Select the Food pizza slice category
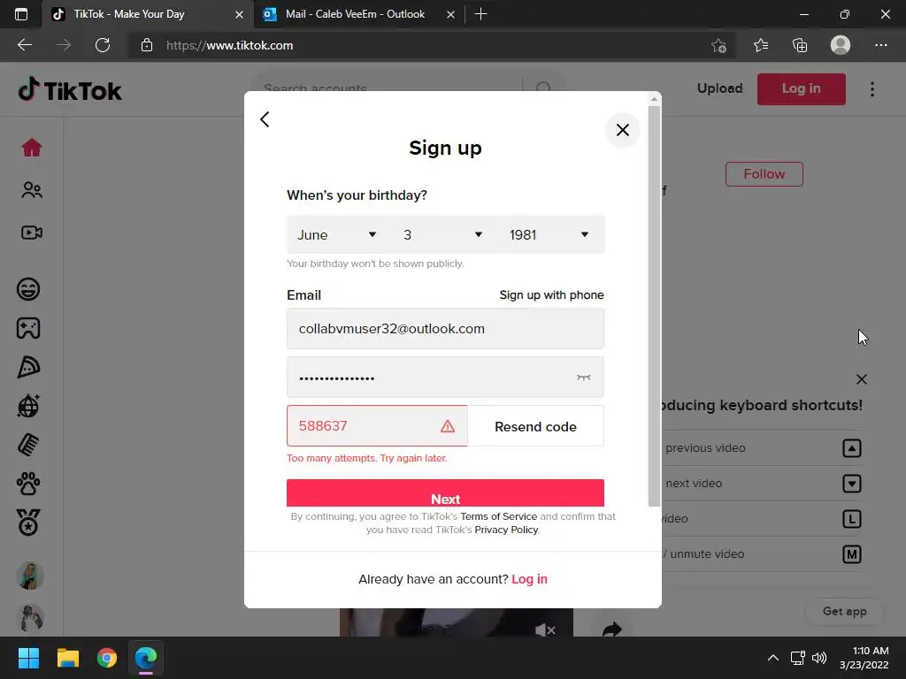Screen dimensions: 906x679 click(28, 367)
